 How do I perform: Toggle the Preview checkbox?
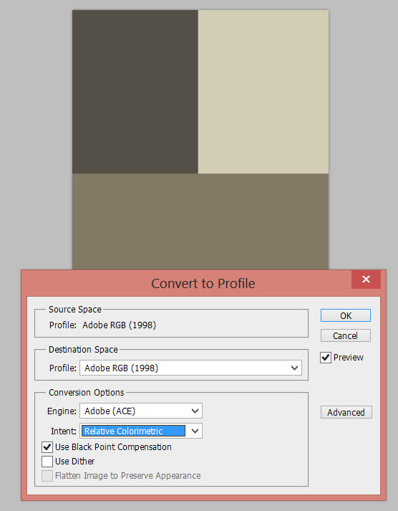coord(326,358)
